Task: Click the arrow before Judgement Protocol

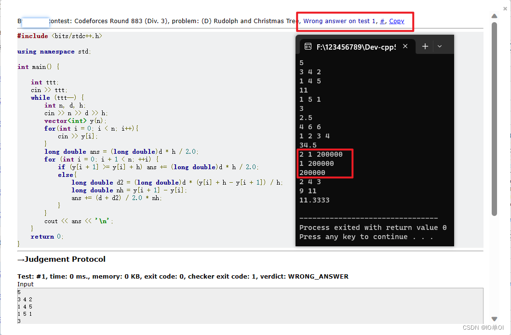Action: click(21, 259)
